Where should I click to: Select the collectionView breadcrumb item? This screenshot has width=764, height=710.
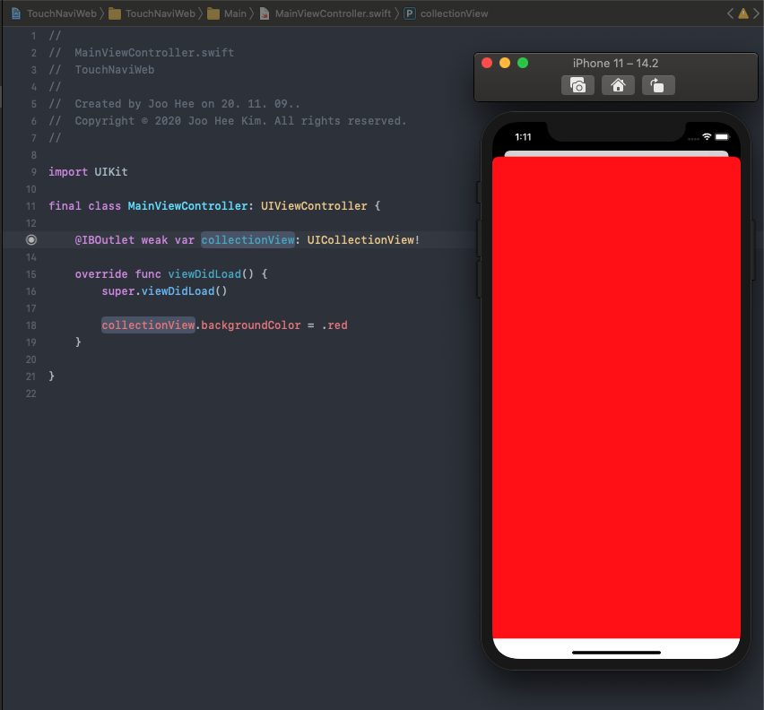click(454, 13)
